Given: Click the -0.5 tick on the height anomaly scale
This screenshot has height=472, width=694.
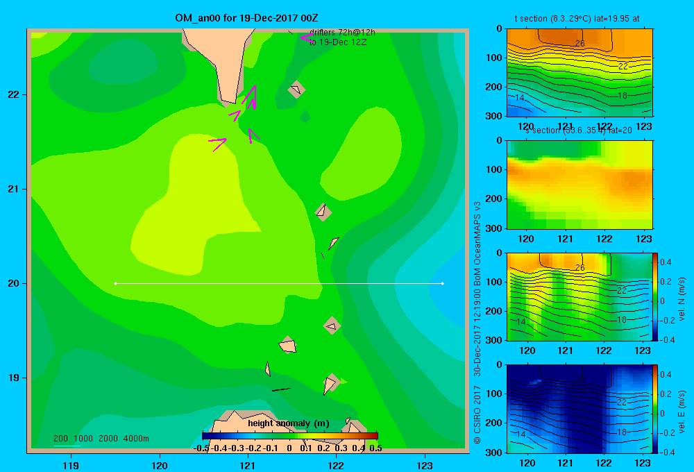Looking at the screenshot, I should click(x=201, y=448).
